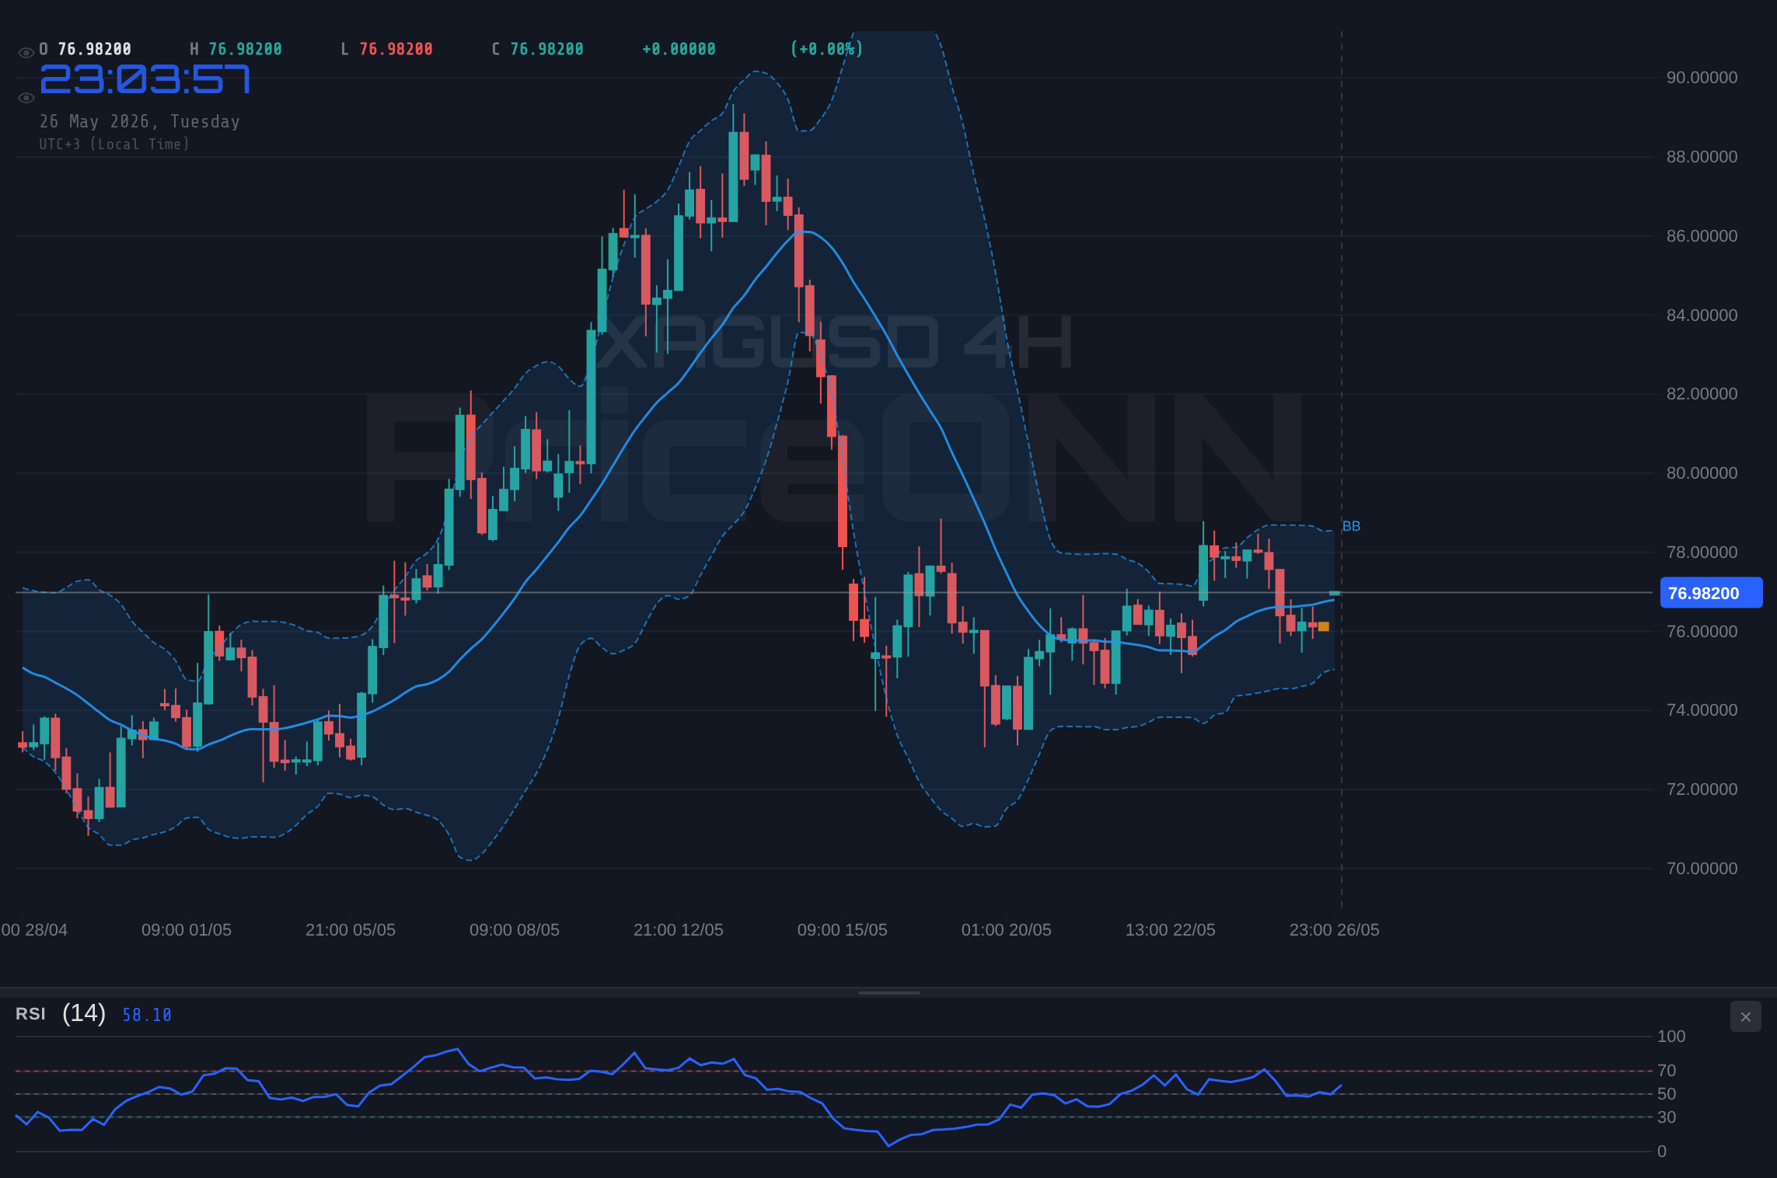The width and height of the screenshot is (1777, 1178).
Task: Click the Open value 76.98200
Action: (x=95, y=49)
